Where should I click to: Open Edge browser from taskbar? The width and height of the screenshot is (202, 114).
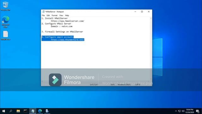coord(40,111)
